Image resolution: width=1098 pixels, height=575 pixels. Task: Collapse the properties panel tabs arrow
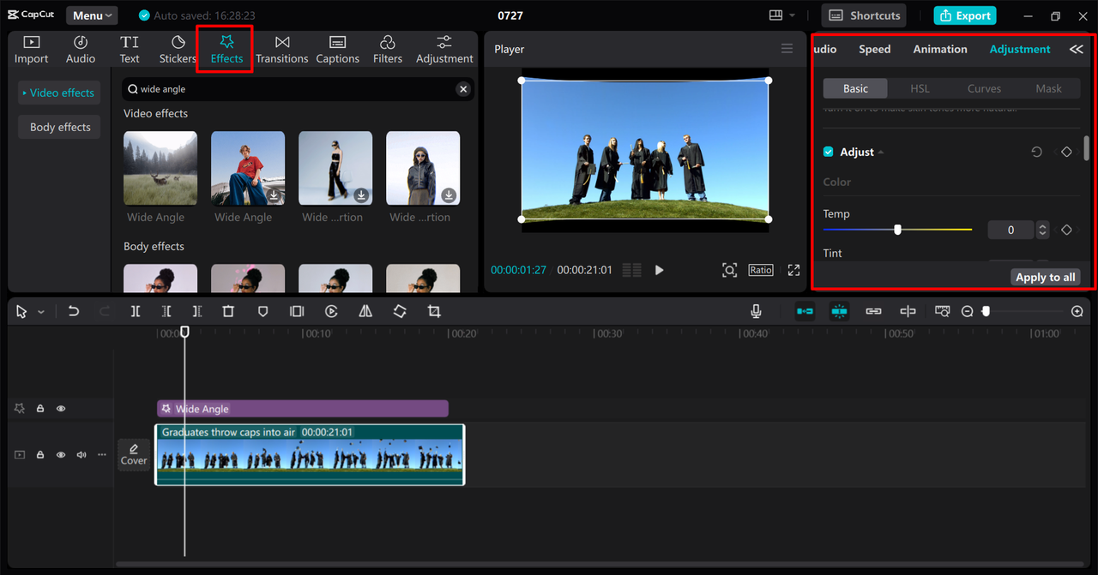click(x=1076, y=49)
